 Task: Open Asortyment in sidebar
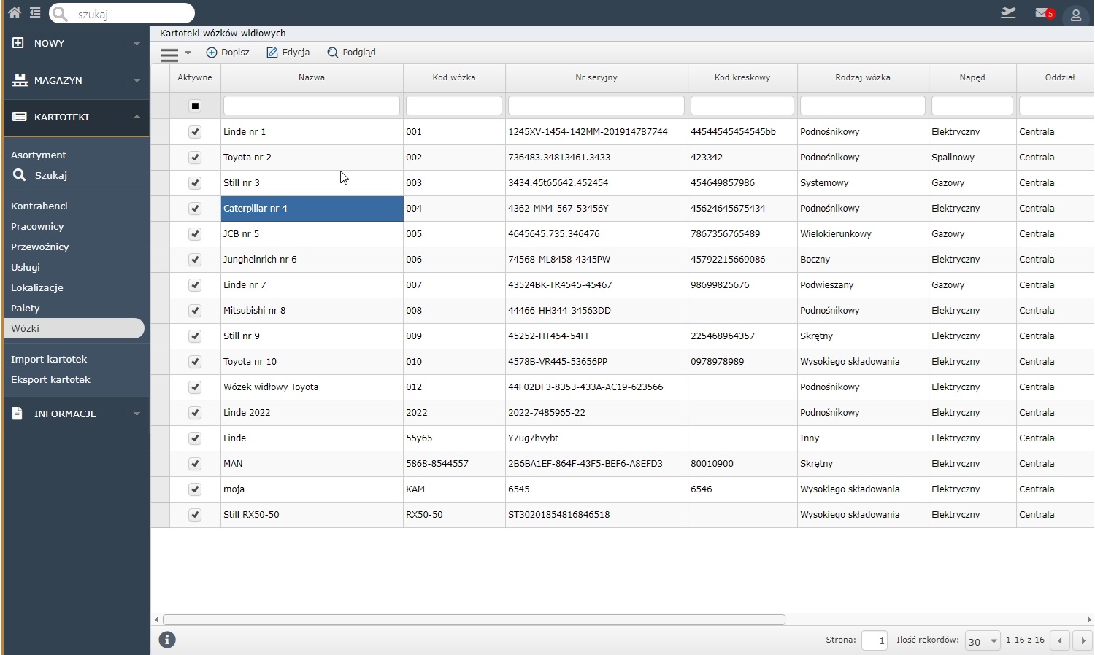click(39, 155)
